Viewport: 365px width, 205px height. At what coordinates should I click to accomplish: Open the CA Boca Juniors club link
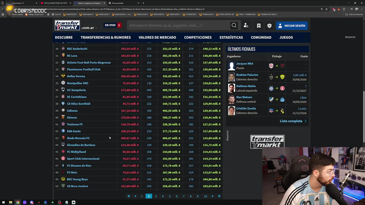(x=77, y=186)
